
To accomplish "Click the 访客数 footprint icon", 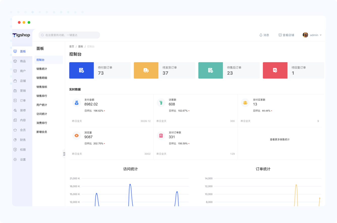I will [x=161, y=103].
